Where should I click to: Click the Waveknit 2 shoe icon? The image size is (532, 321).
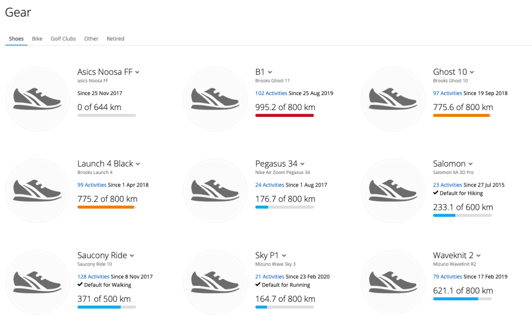(392, 282)
